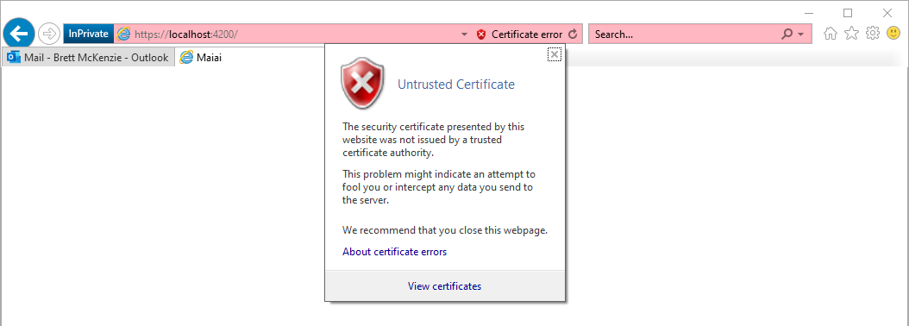Click the magnifier search icon
This screenshot has height=326, width=909.
coord(787,34)
